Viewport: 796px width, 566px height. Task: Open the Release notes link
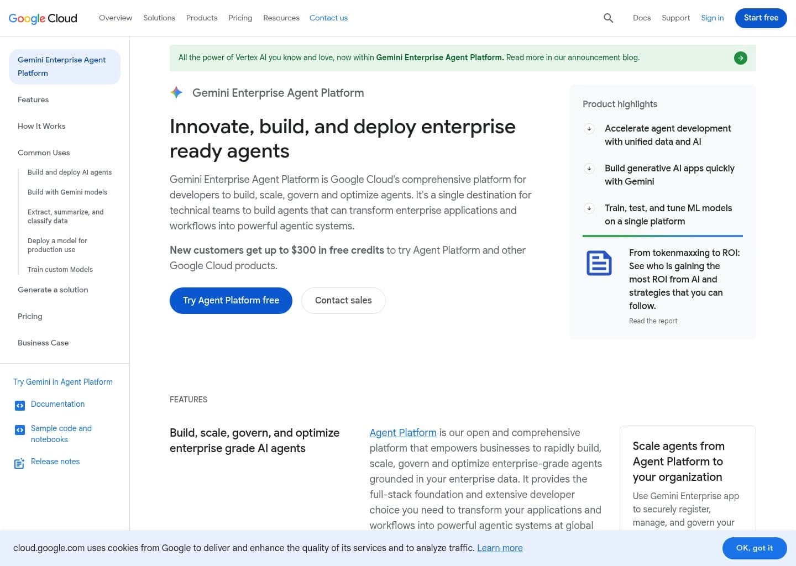[x=55, y=462]
